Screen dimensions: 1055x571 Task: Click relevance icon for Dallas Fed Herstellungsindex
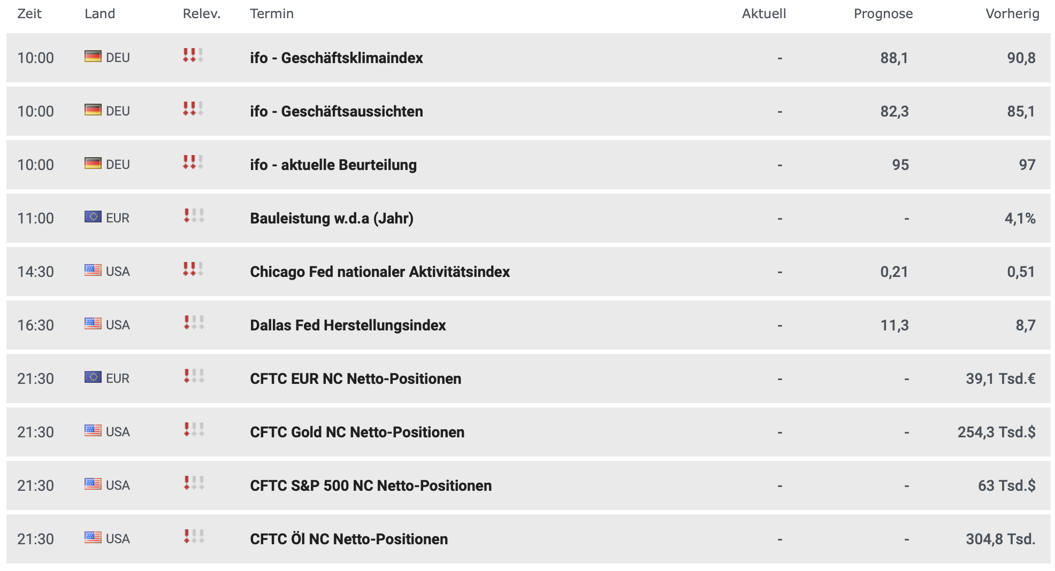pyautogui.click(x=193, y=323)
